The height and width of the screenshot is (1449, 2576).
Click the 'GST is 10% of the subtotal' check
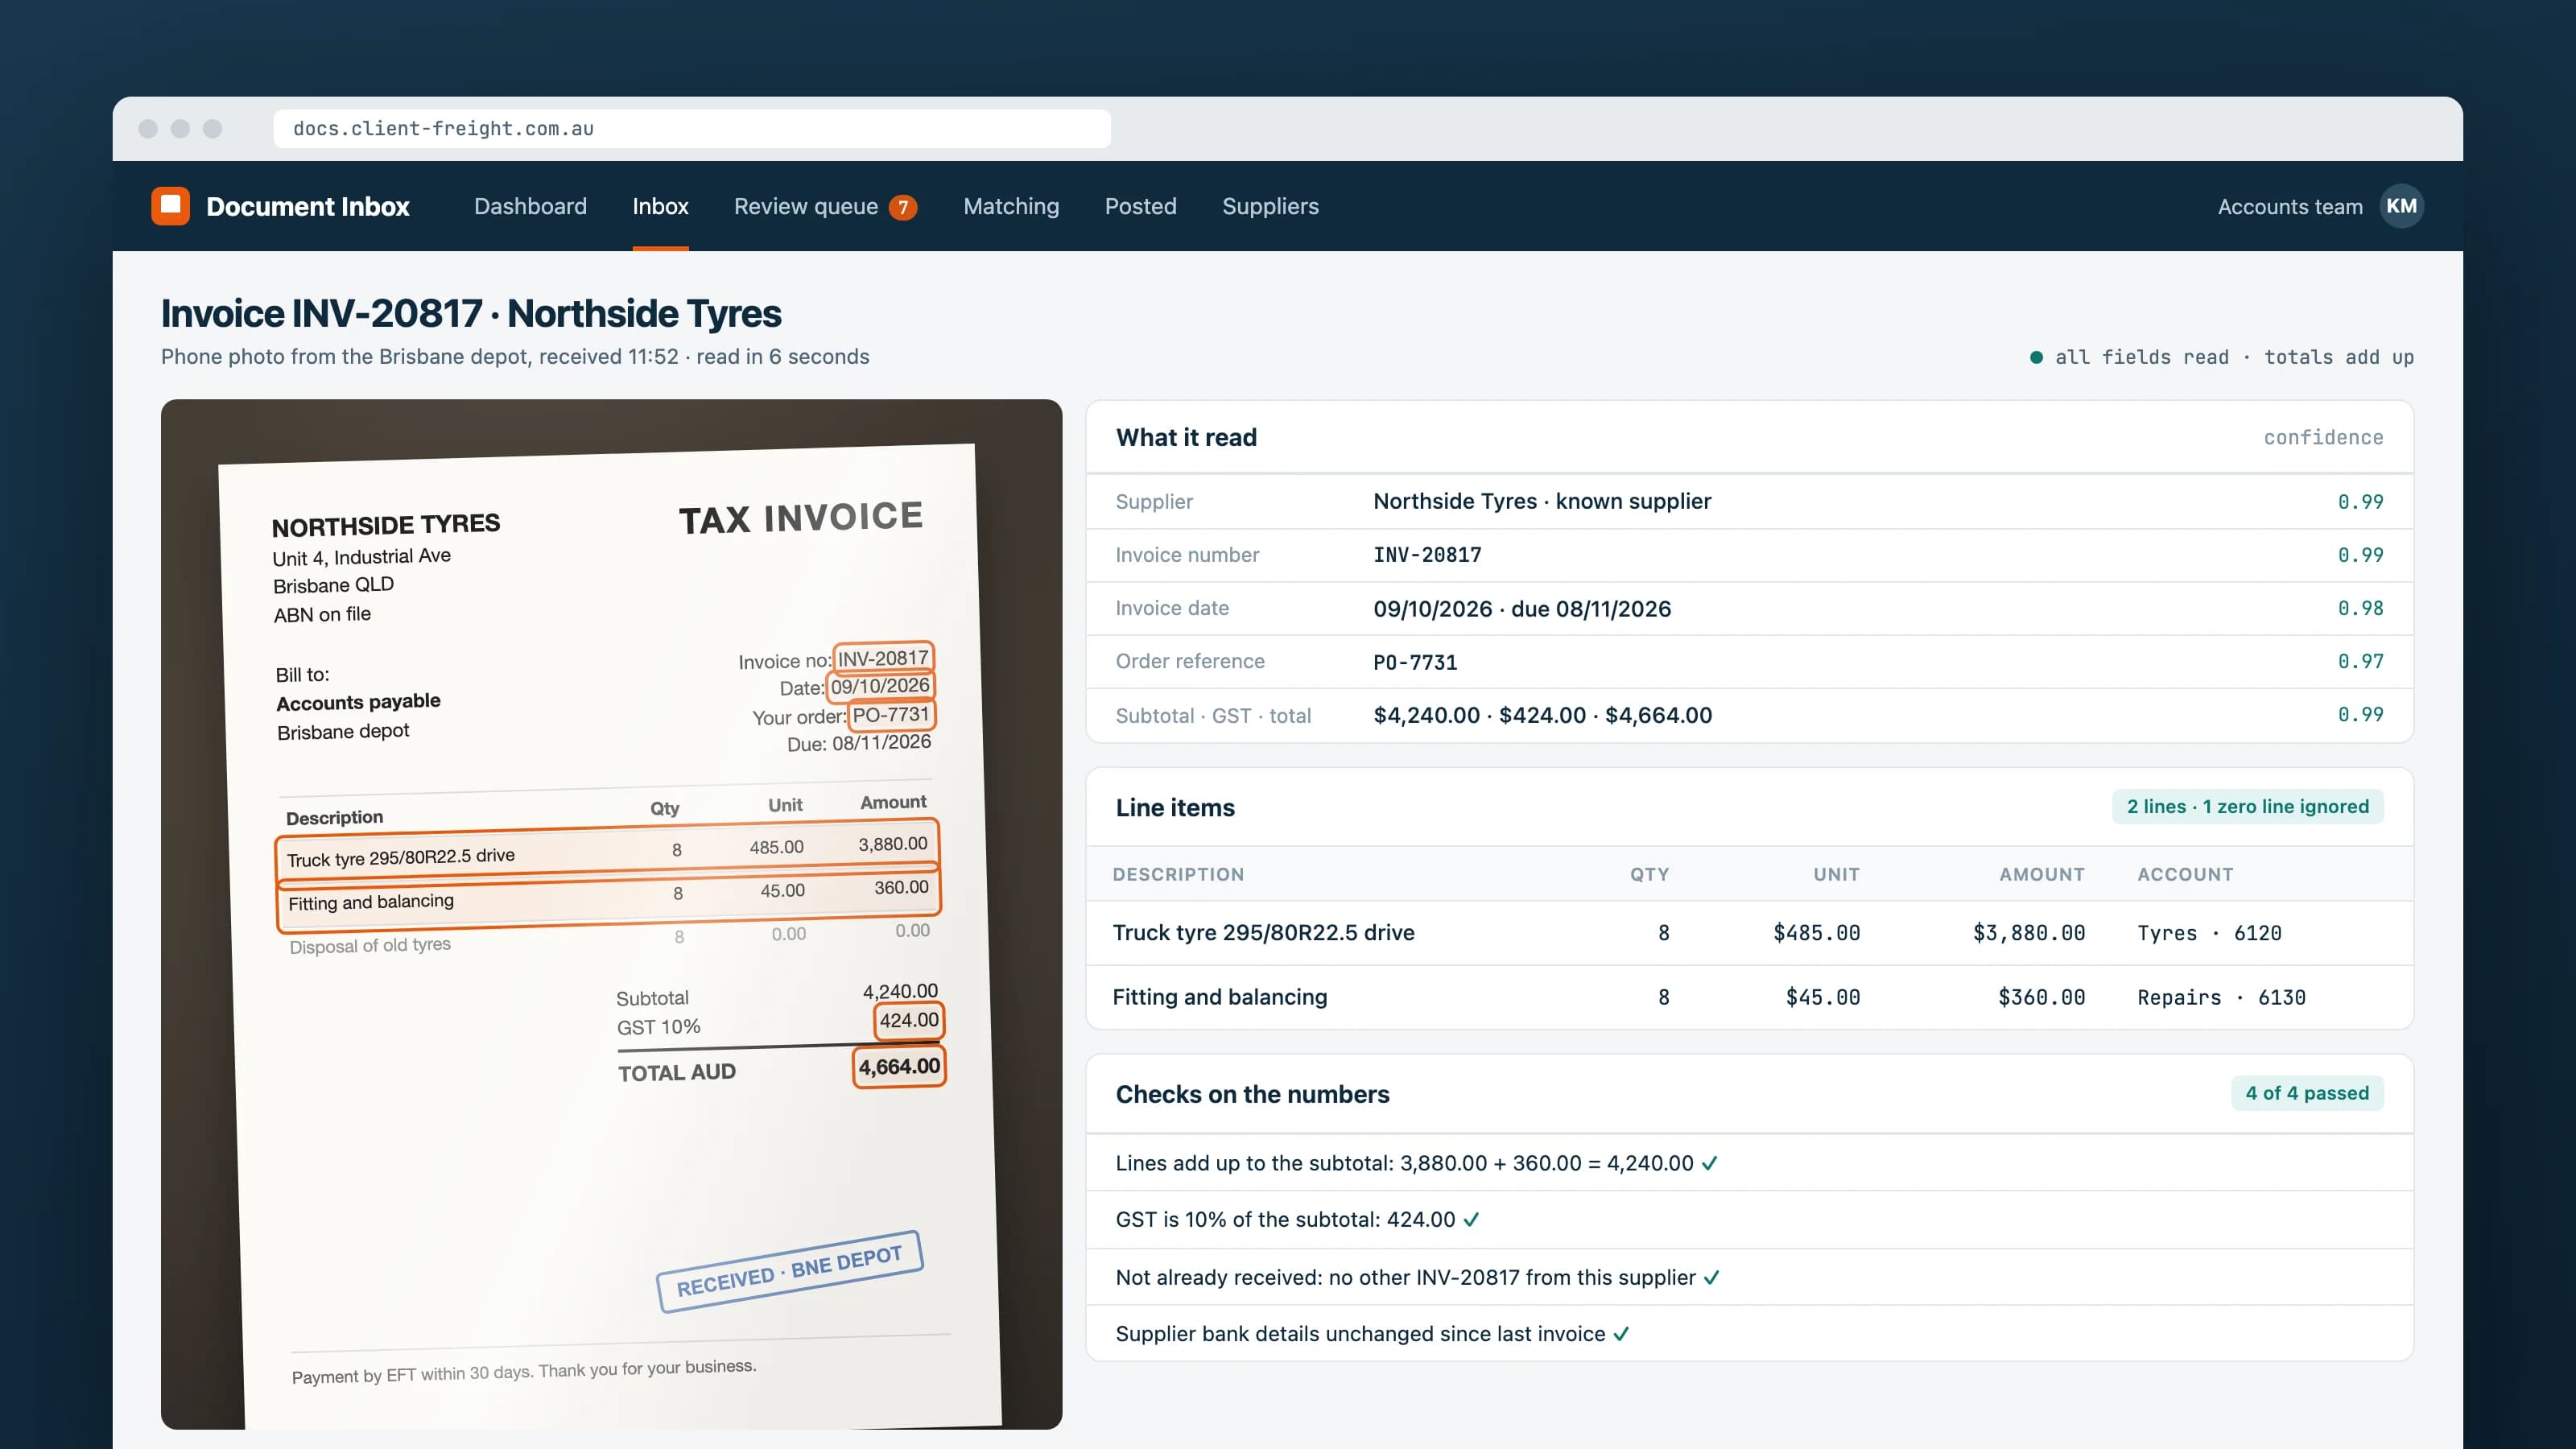click(x=1749, y=1220)
